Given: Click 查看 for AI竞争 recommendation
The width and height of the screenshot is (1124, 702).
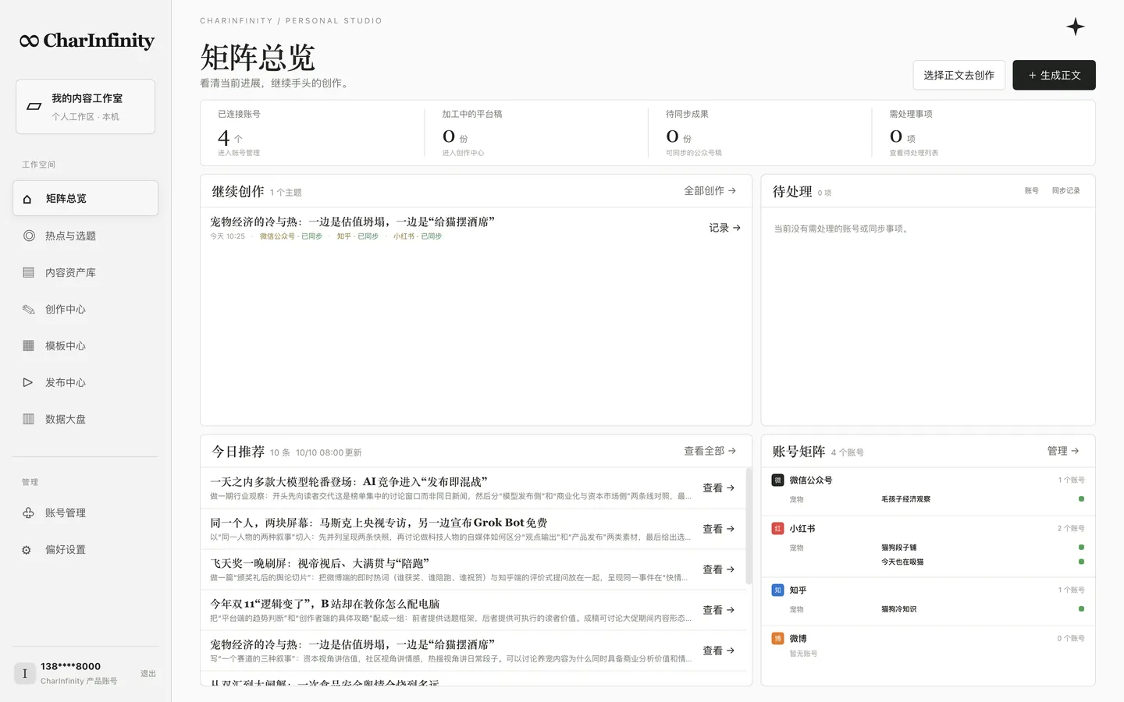Looking at the screenshot, I should coord(719,487).
